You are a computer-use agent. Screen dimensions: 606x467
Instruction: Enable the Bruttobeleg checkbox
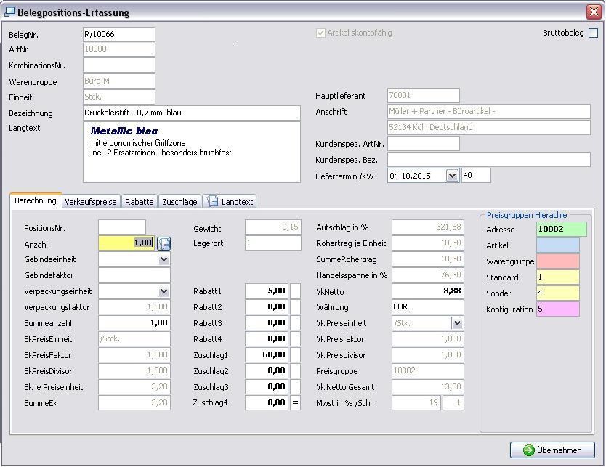[593, 33]
